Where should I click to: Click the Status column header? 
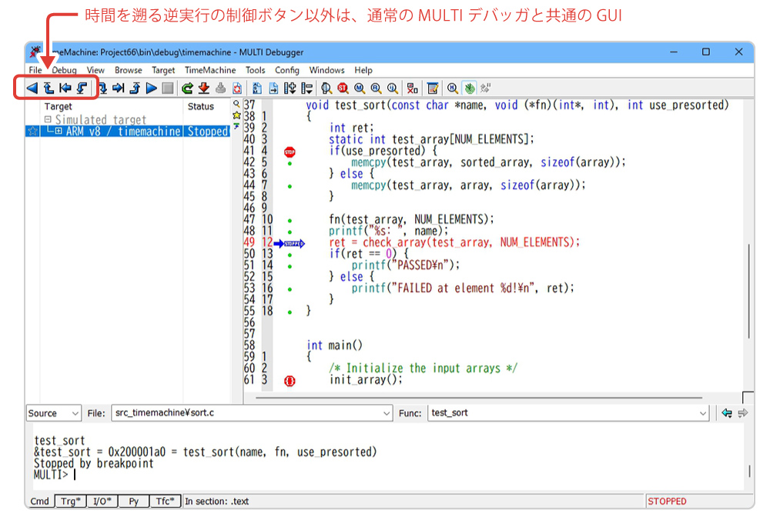click(201, 106)
